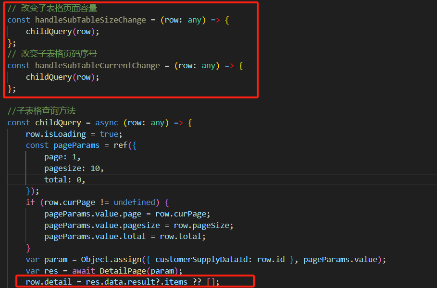Click the 'pageParams.value.page = row.curPage;' line

click(127, 214)
